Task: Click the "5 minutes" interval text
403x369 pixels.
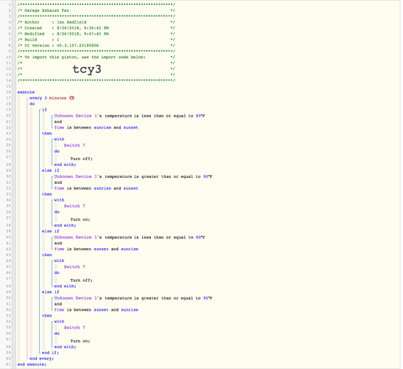Action: (55, 98)
